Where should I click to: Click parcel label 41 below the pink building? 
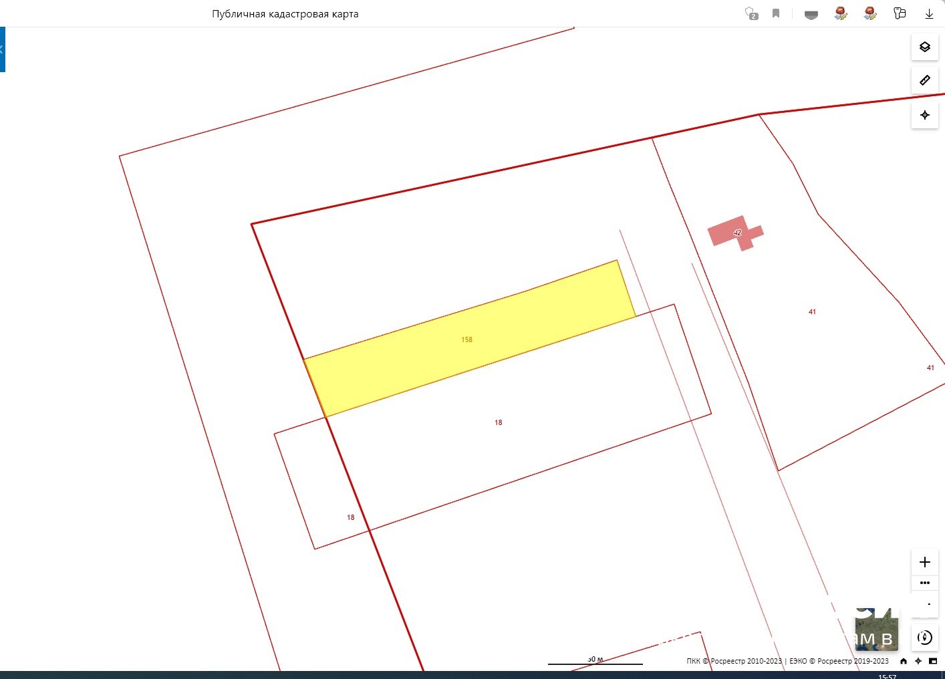coord(812,311)
